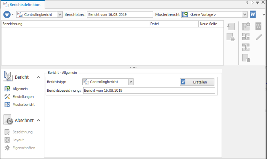This screenshot has width=267, height=159.
Task: Sort by the Bezeichnung column header
Action: (75, 24)
